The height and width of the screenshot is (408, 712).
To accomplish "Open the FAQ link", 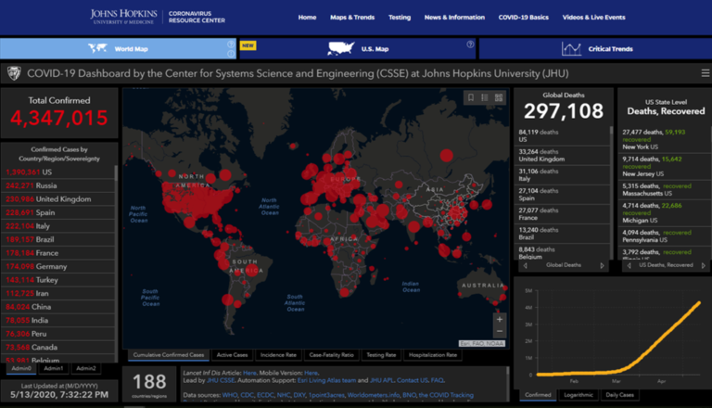I will coord(437,380).
